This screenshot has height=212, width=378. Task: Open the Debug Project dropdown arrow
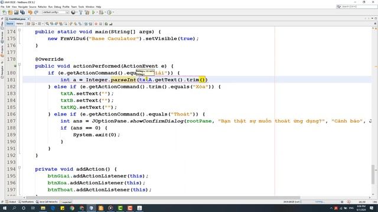click(105, 12)
